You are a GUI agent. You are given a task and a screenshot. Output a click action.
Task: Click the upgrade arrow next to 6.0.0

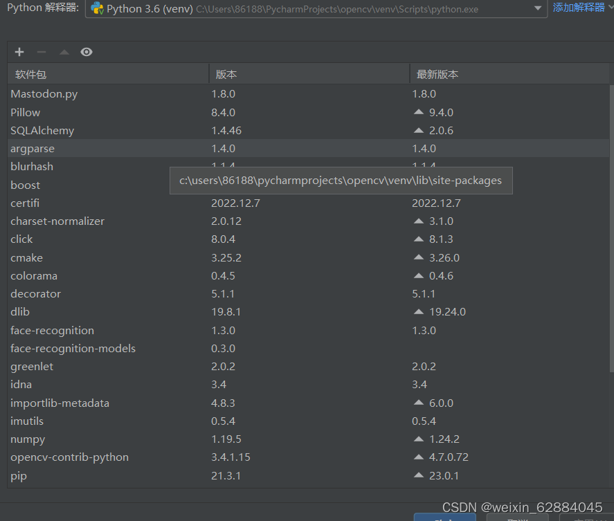(x=419, y=403)
